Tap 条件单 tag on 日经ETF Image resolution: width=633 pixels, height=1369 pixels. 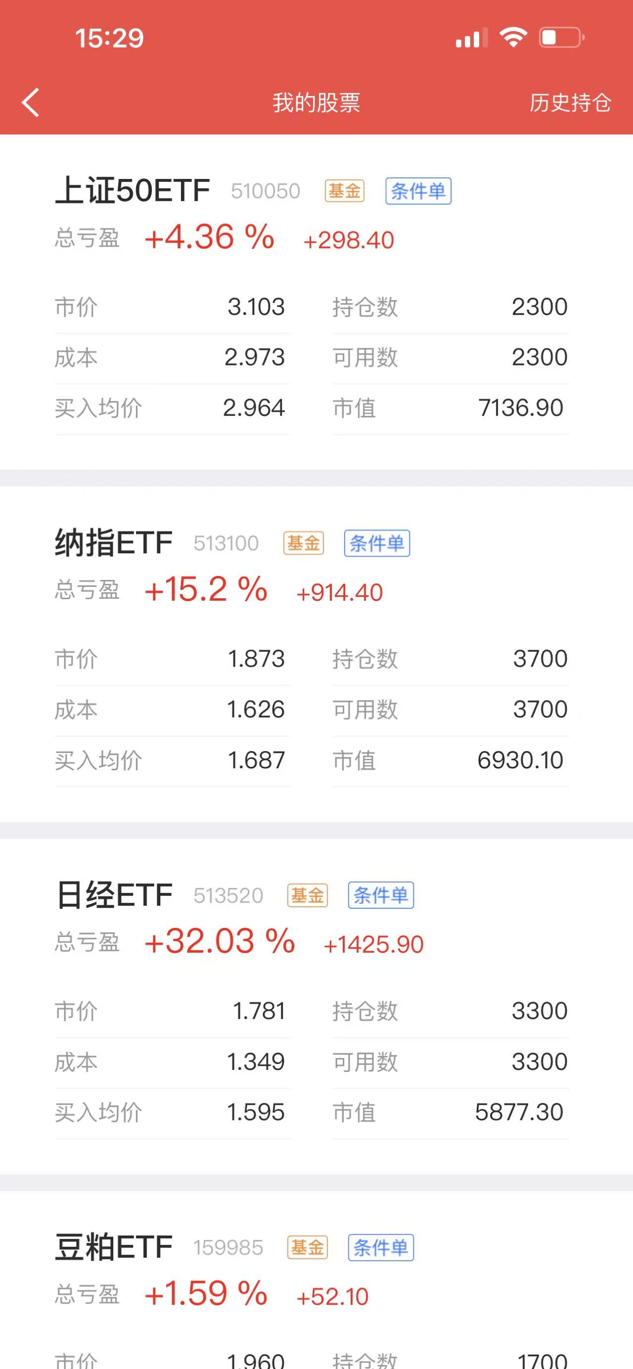pos(381,895)
